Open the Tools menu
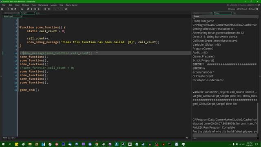261x147 pixels. pyautogui.click(x=33, y=5)
